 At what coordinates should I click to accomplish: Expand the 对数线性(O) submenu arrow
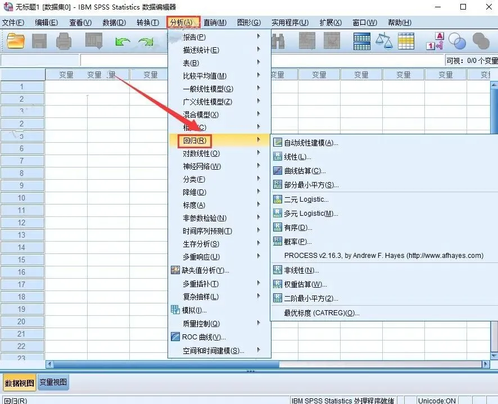[259, 153]
